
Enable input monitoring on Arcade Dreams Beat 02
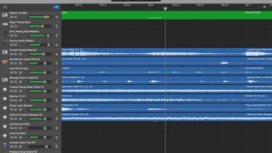[x=20, y=54]
